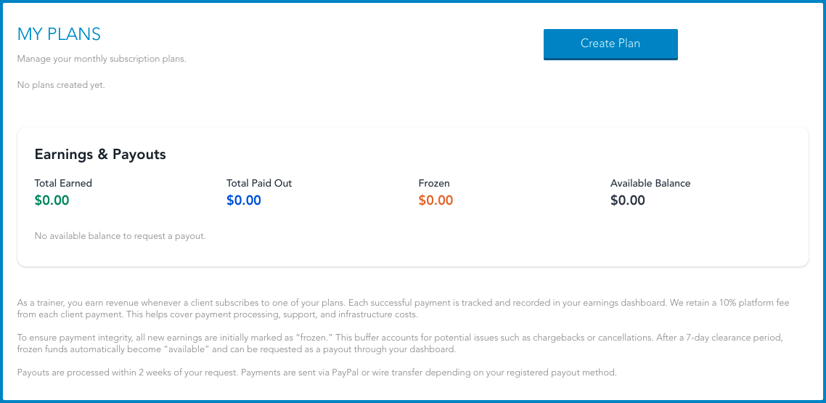The height and width of the screenshot is (403, 826).
Task: Click the "No plans created yet" message
Action: pos(61,85)
